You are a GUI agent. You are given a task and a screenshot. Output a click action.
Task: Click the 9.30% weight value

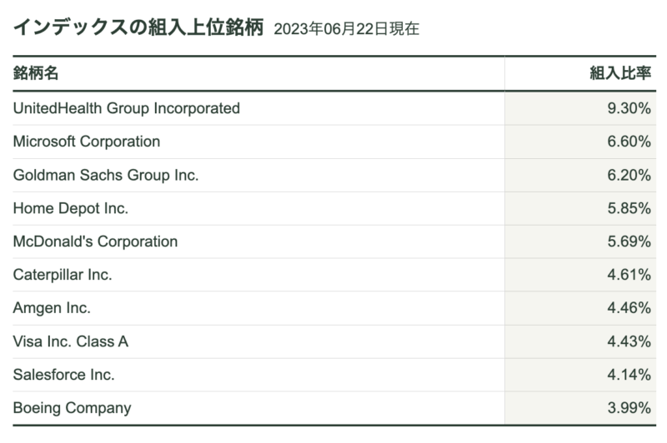coord(629,108)
